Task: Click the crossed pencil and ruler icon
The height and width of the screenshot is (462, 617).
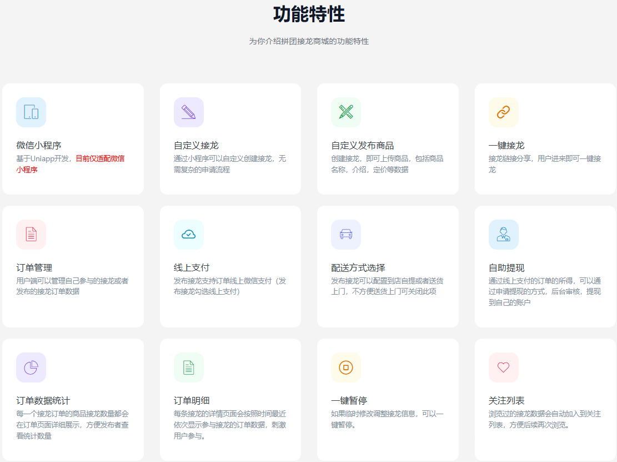Action: pyautogui.click(x=346, y=112)
